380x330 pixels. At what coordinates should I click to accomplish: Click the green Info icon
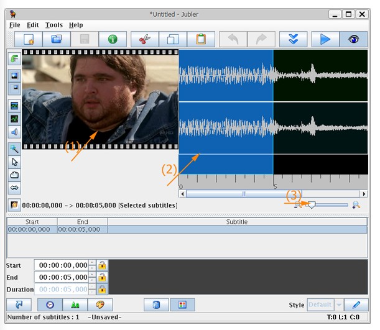(x=113, y=39)
